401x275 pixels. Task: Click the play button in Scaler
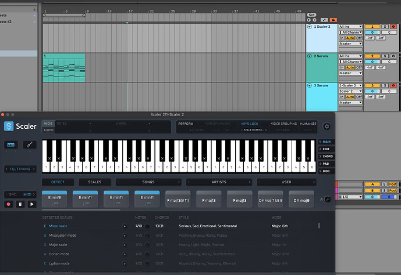point(31,204)
